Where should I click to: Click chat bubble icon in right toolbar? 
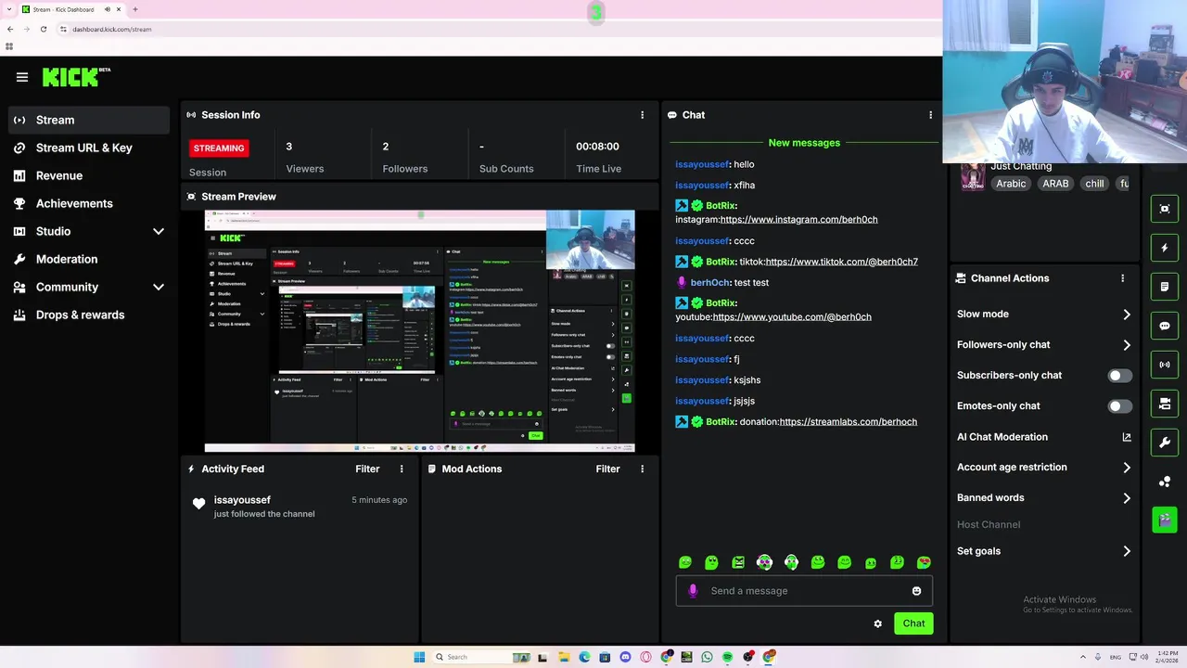coord(1165,326)
